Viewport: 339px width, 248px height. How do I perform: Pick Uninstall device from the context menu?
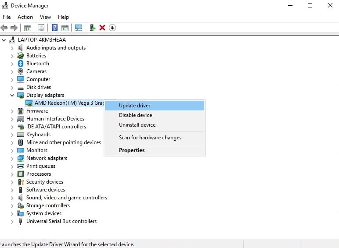pos(137,125)
